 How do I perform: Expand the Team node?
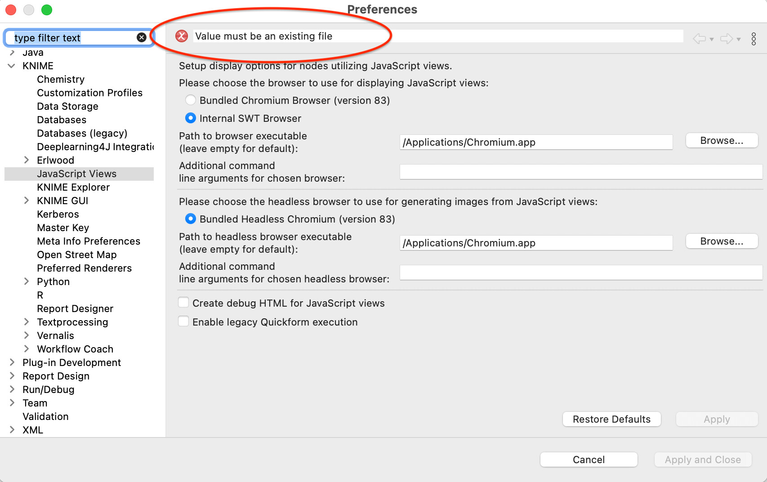point(12,402)
